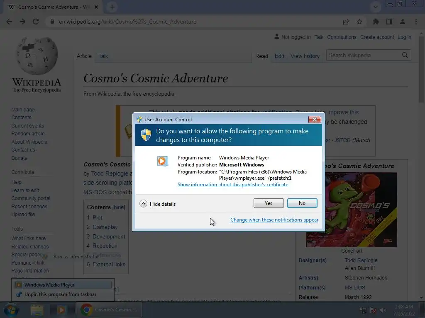The height and width of the screenshot is (318, 425).
Task: Click No in the User Account Control dialog
Action: pos(302,203)
